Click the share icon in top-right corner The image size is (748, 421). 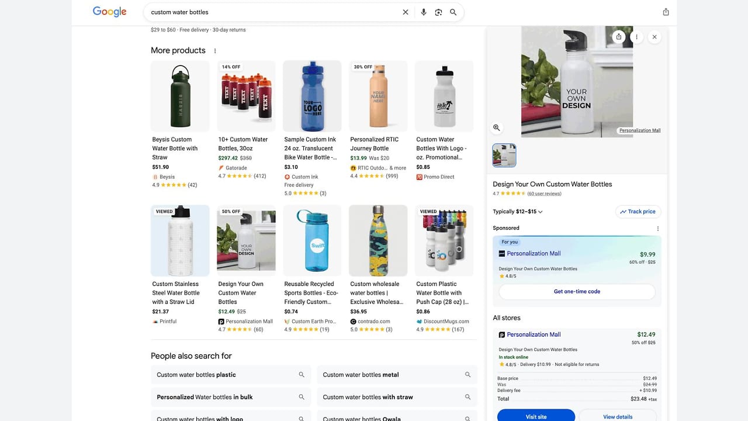(666, 12)
